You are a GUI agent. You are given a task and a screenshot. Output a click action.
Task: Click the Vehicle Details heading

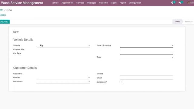[x=23, y=40]
